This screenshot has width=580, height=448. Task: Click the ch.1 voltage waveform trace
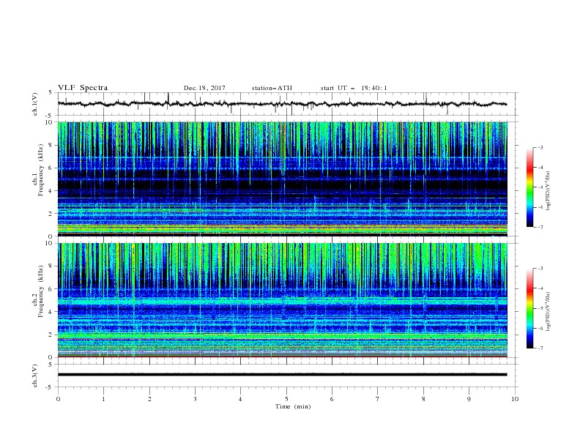tap(282, 104)
